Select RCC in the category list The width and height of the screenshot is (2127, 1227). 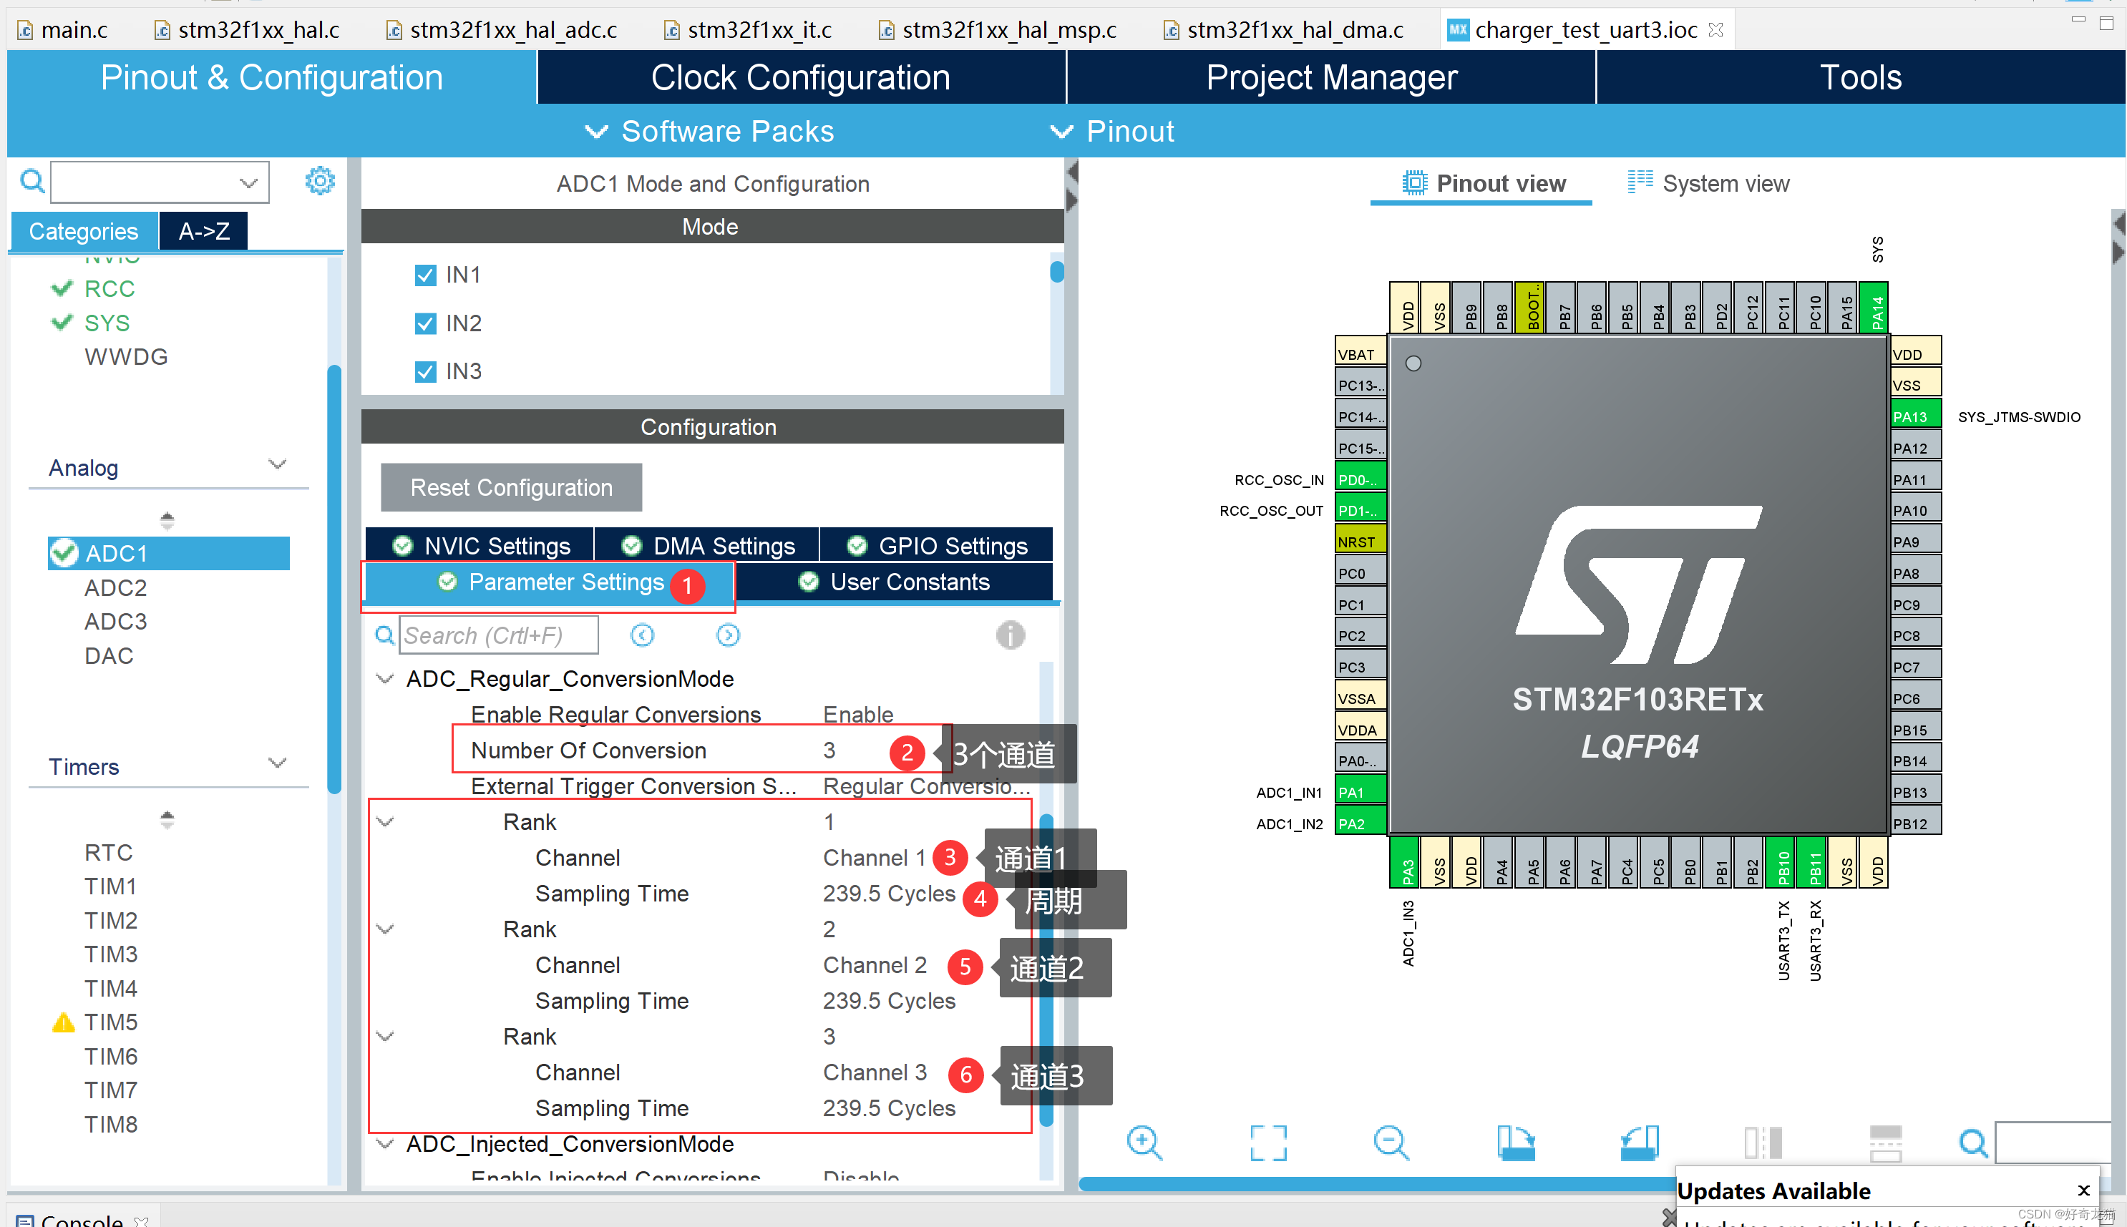[x=109, y=289]
